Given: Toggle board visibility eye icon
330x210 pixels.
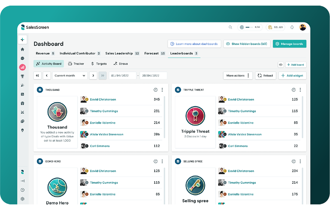Looking at the screenshot, I should pos(281,65).
